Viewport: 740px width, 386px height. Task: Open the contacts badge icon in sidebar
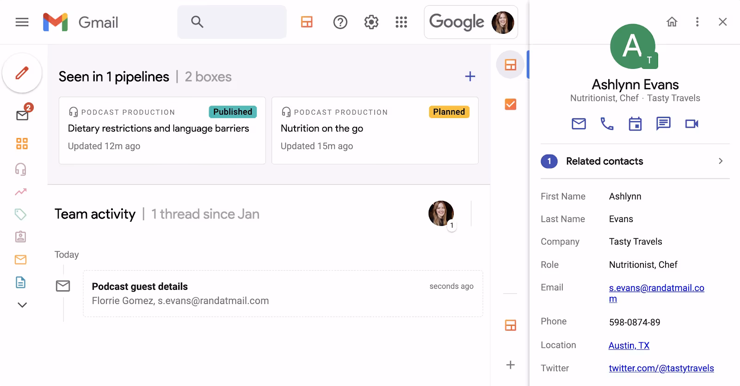[x=21, y=237]
